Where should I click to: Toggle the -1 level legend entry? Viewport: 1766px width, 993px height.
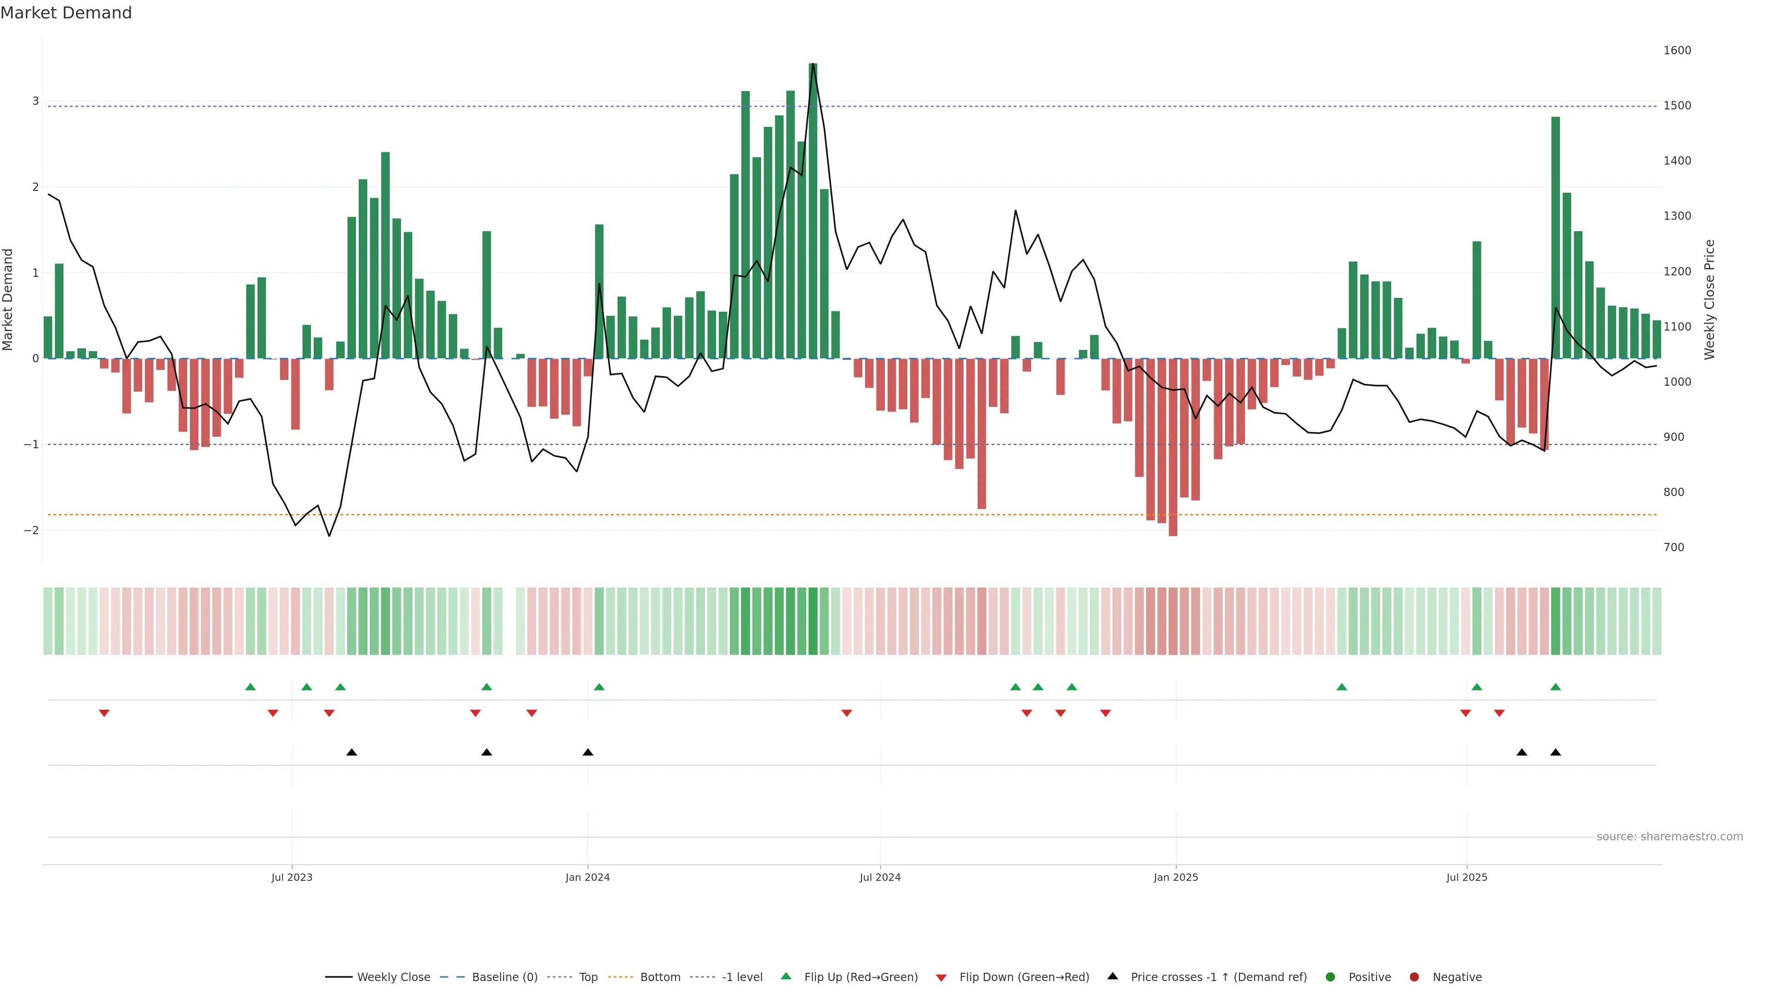[742, 976]
